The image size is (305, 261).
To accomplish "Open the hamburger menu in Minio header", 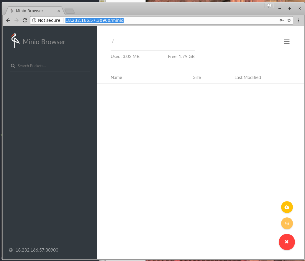I will 287,42.
